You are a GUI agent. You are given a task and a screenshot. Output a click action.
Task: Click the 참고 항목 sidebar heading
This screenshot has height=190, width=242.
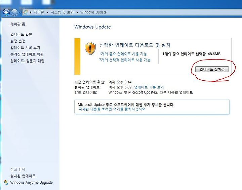click(x=18, y=169)
